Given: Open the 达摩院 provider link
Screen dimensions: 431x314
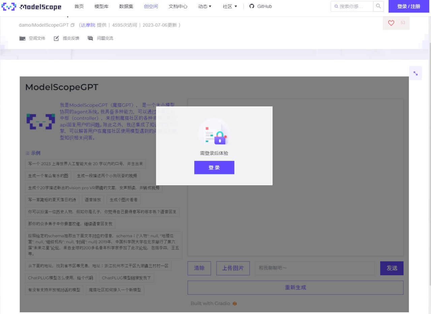Looking at the screenshot, I should click(88, 25).
